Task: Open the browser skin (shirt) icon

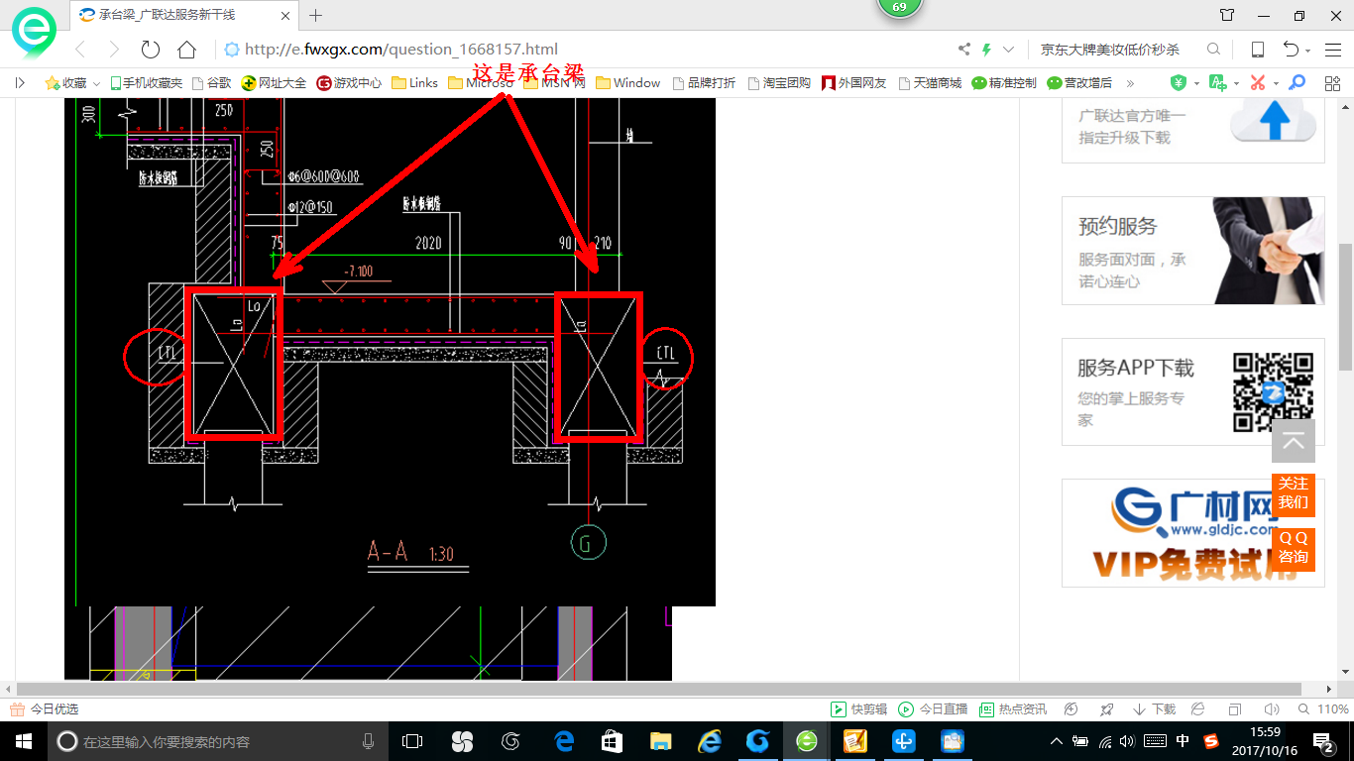Action: coord(1227,15)
